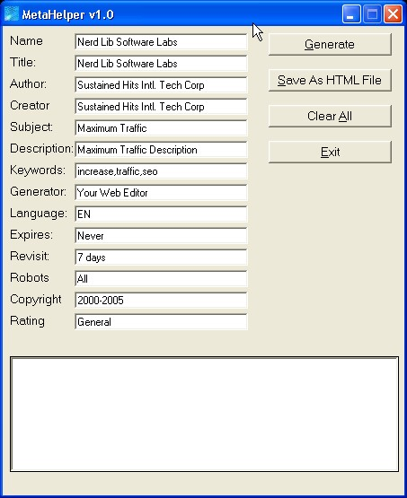The image size is (407, 498).
Task: Click the Generate button
Action: click(330, 44)
